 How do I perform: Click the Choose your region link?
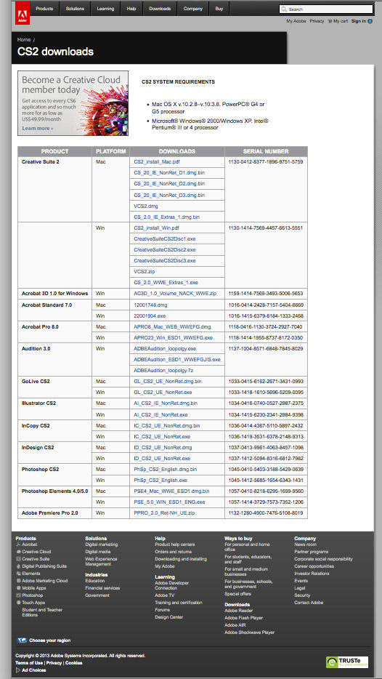(50, 640)
